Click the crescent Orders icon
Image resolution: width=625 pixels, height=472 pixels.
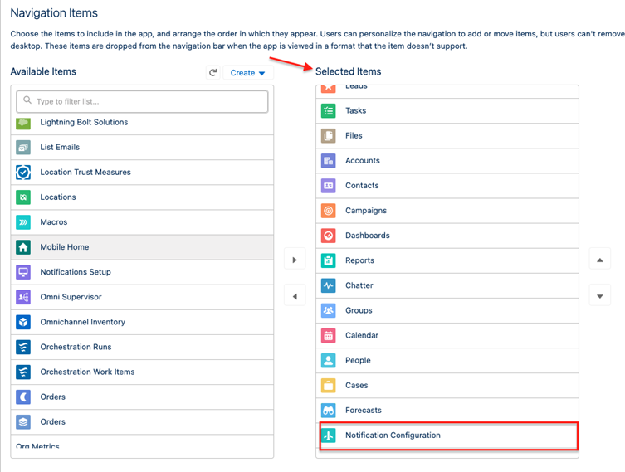tap(23, 397)
